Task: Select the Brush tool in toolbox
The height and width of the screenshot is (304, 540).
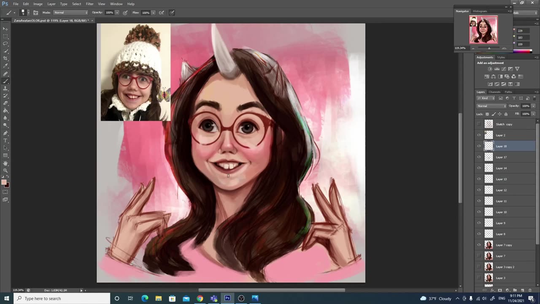Action: (5, 81)
